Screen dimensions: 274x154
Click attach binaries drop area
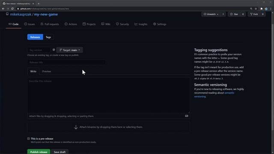(x=108, y=127)
